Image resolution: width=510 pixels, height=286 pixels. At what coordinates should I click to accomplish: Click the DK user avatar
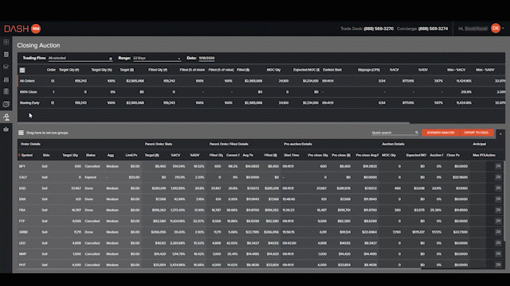pyautogui.click(x=496, y=29)
